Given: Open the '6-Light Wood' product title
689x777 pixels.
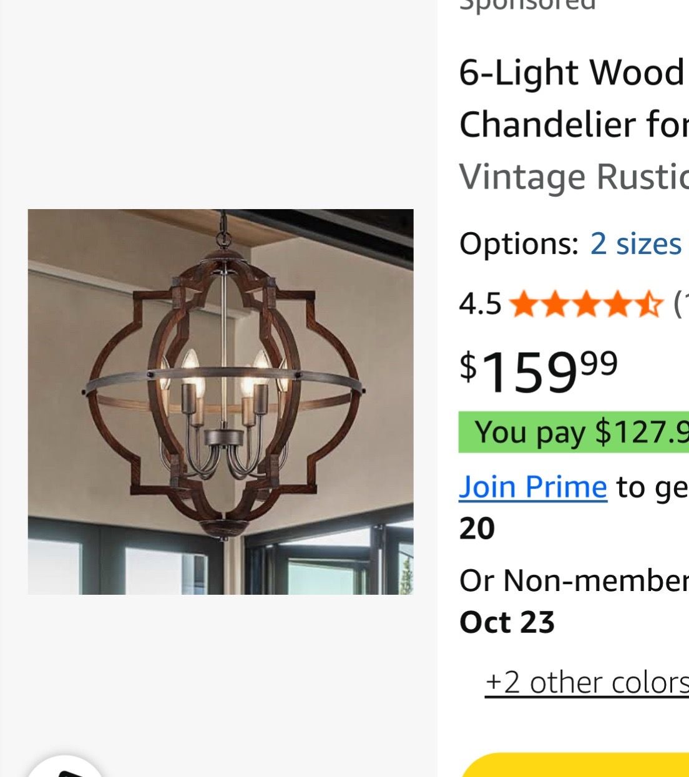Looking at the screenshot, I should [x=573, y=73].
